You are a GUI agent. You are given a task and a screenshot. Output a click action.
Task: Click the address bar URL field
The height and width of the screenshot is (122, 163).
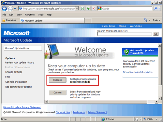pos(47,8)
